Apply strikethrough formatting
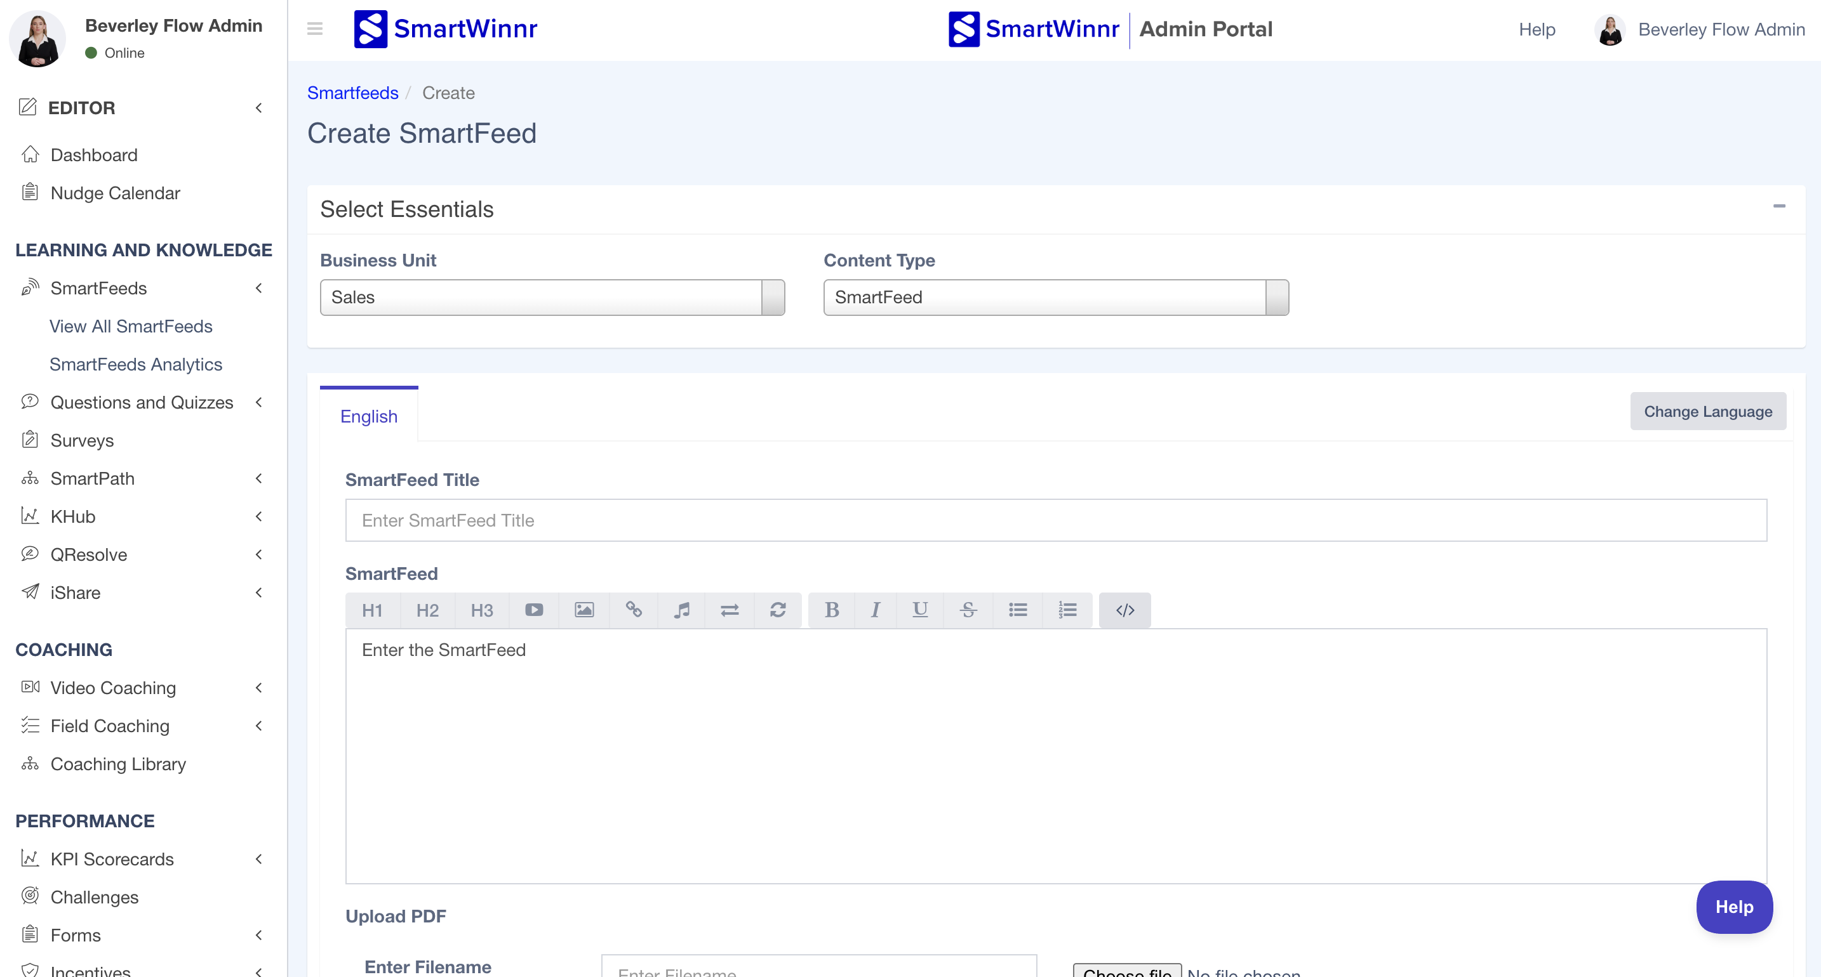 968,610
